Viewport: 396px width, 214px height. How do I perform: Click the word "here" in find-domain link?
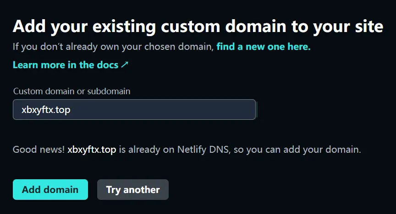click(298, 47)
